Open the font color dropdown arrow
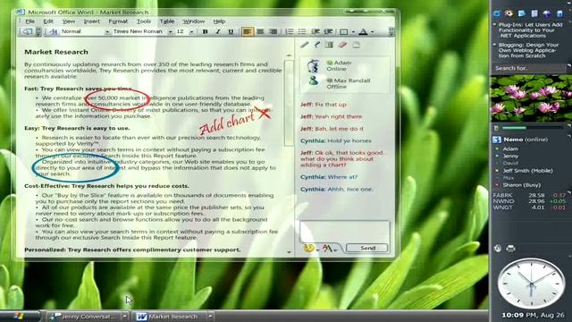Screen dimensions: 572x322 tap(372, 32)
